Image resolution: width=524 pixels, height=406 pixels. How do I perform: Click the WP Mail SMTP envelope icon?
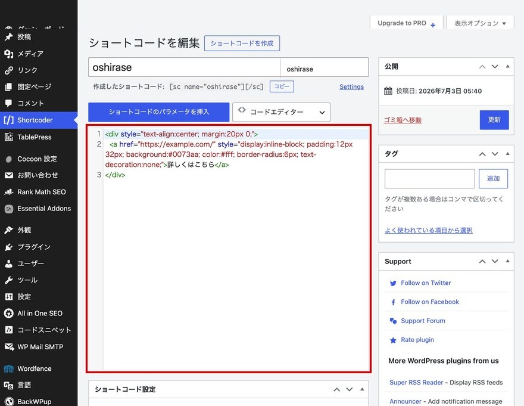pyautogui.click(x=9, y=347)
